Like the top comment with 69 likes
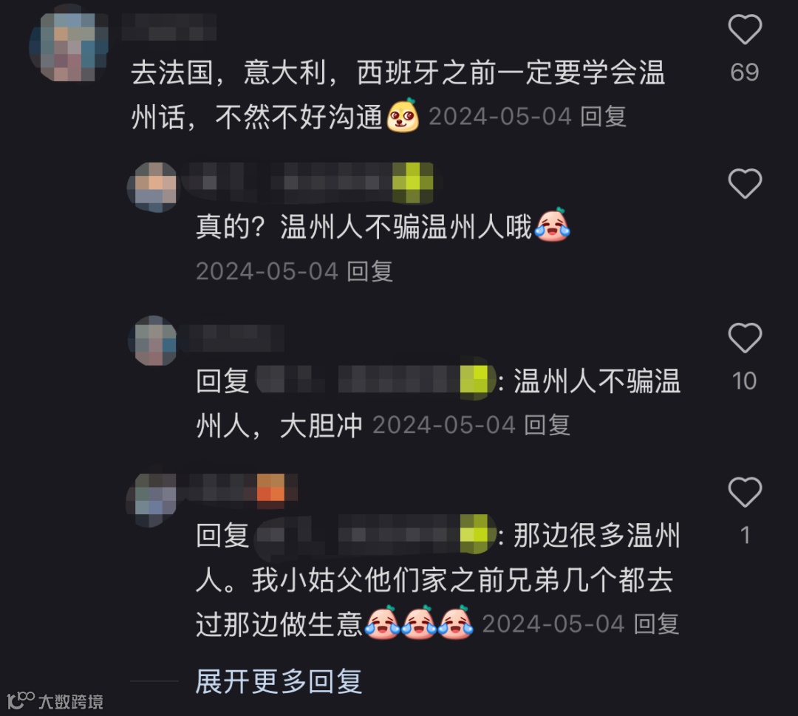 pos(745,29)
